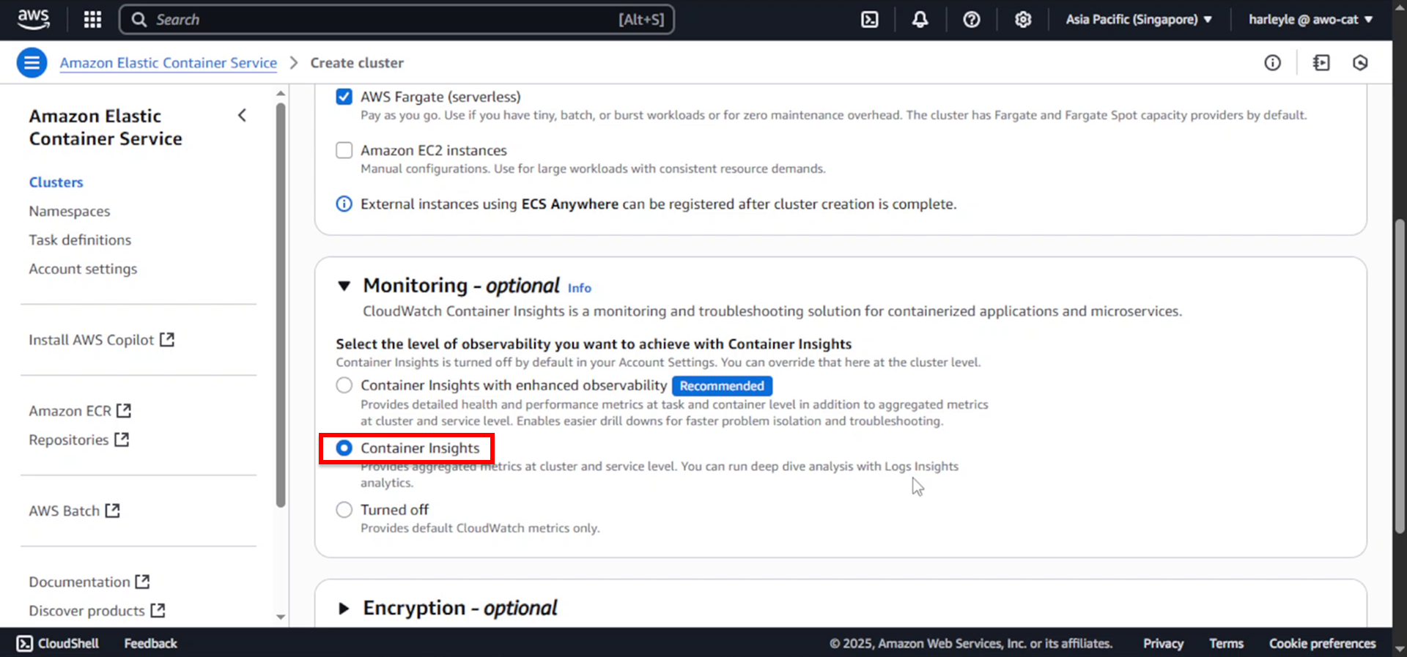Collapse the Monitoring optional section

click(x=344, y=286)
